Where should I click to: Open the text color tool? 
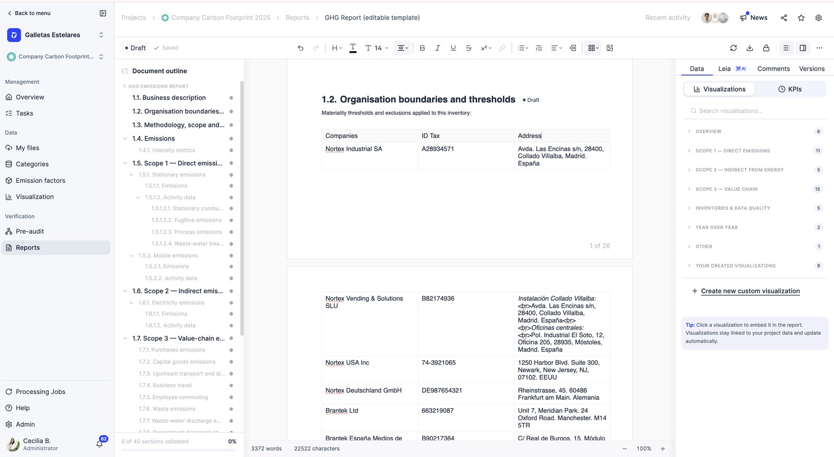(x=353, y=48)
